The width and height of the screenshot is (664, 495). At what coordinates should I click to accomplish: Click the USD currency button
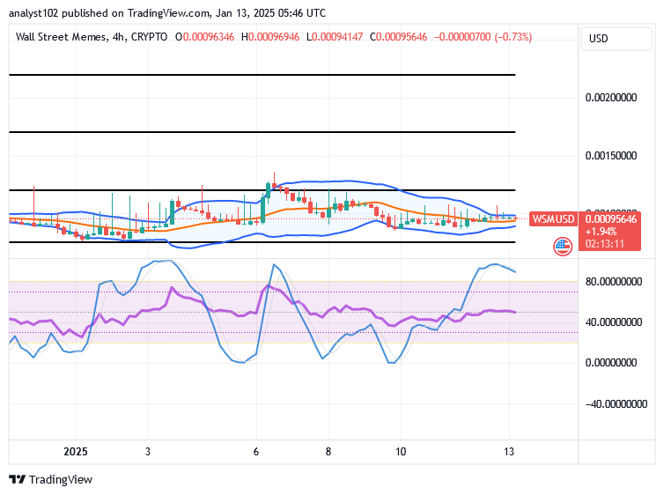point(616,39)
